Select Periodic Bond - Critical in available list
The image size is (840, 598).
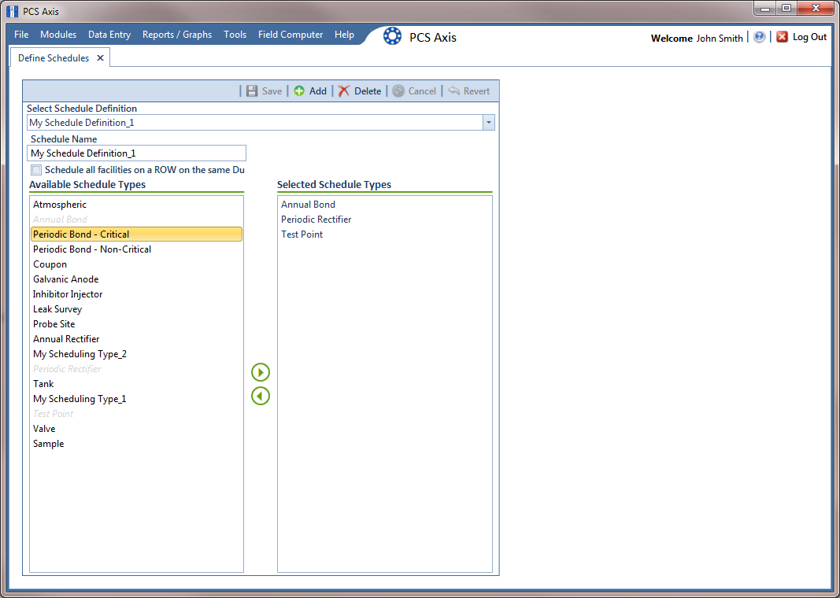(137, 234)
